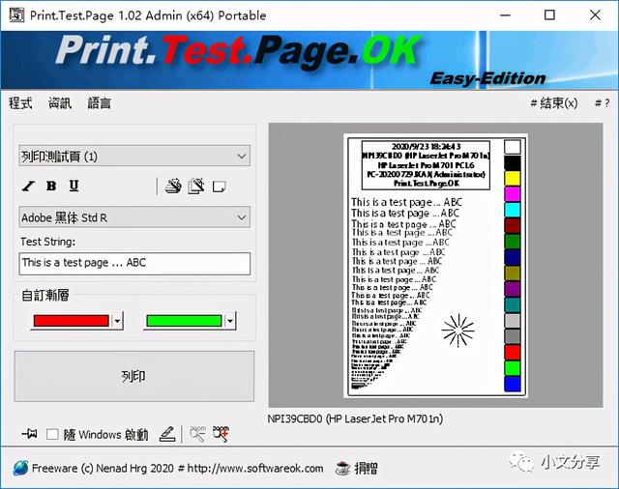Click into the Test String input field
Viewport: 619px width, 489px height.
134,264
